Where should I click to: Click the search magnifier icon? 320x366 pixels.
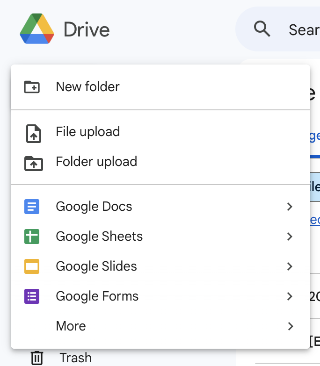pos(262,29)
